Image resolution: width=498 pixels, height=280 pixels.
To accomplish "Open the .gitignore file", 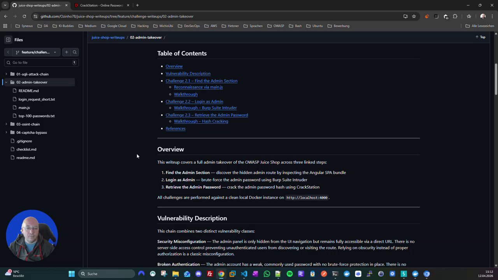I will (x=24, y=141).
